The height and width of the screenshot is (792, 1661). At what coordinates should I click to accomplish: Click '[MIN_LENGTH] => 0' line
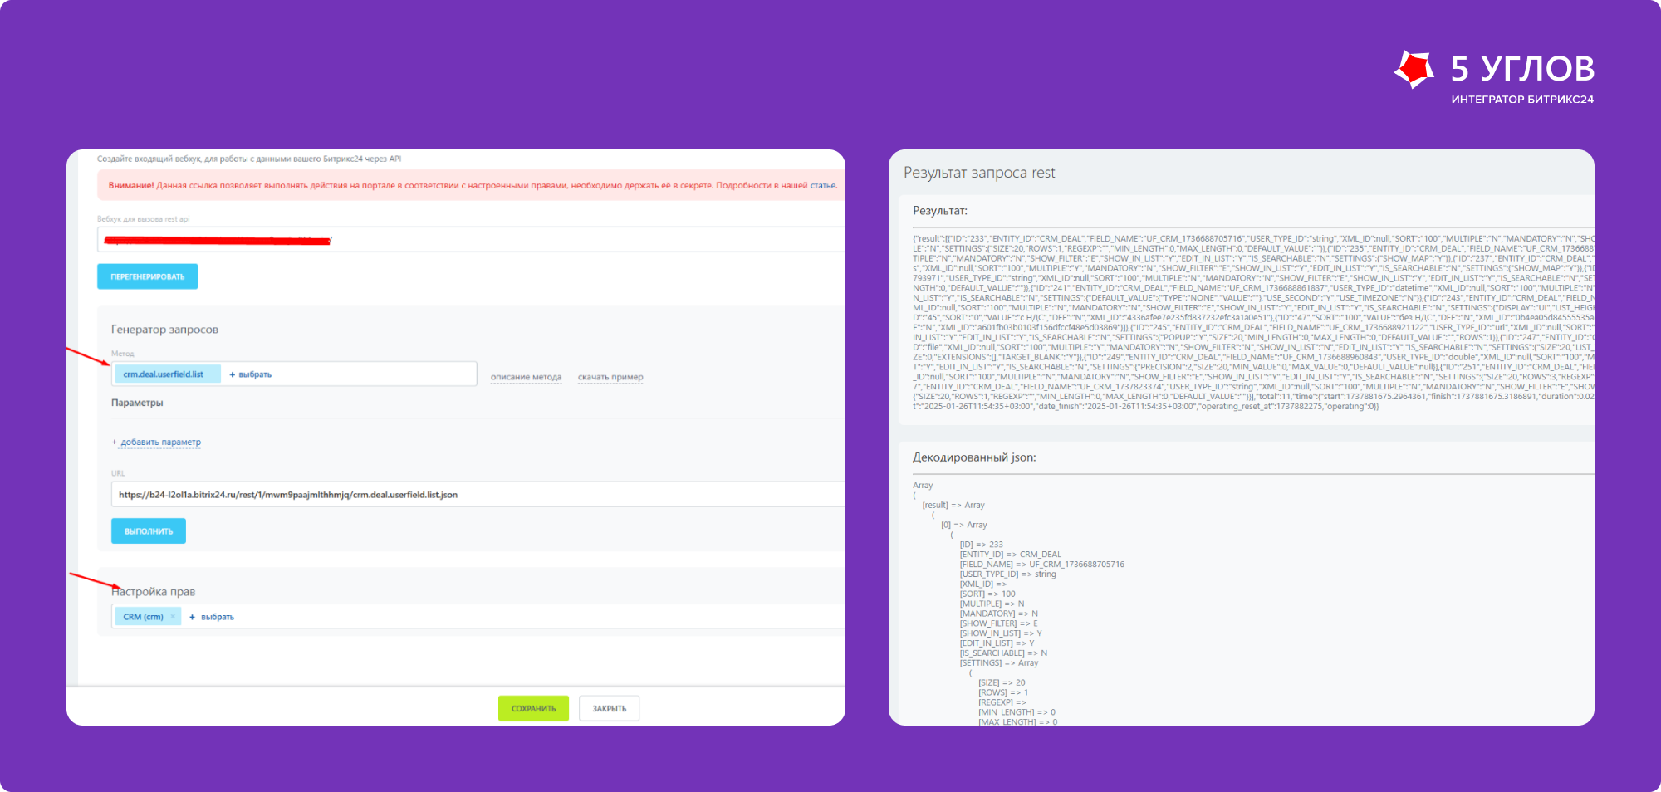click(1017, 712)
